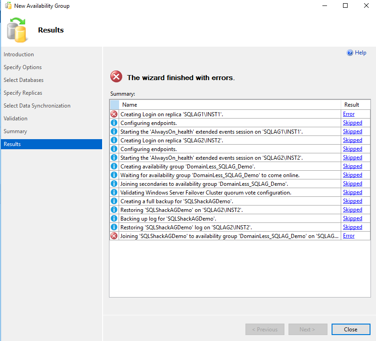Click the red error icon beside 'Creating Login on replica SQLAG1\INST1'

pyautogui.click(x=114, y=114)
